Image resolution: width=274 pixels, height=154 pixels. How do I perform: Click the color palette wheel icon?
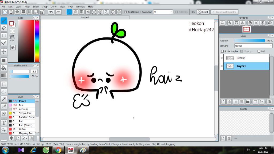pos(13,48)
